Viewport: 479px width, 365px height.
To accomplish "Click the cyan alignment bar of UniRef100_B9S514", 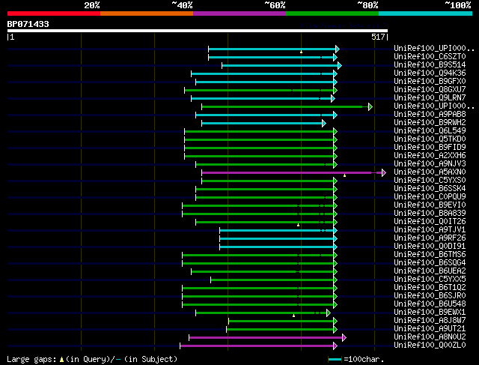I will click(280, 65).
